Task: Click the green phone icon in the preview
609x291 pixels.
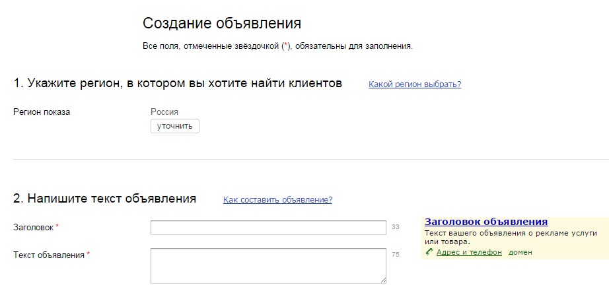Action: pos(429,252)
